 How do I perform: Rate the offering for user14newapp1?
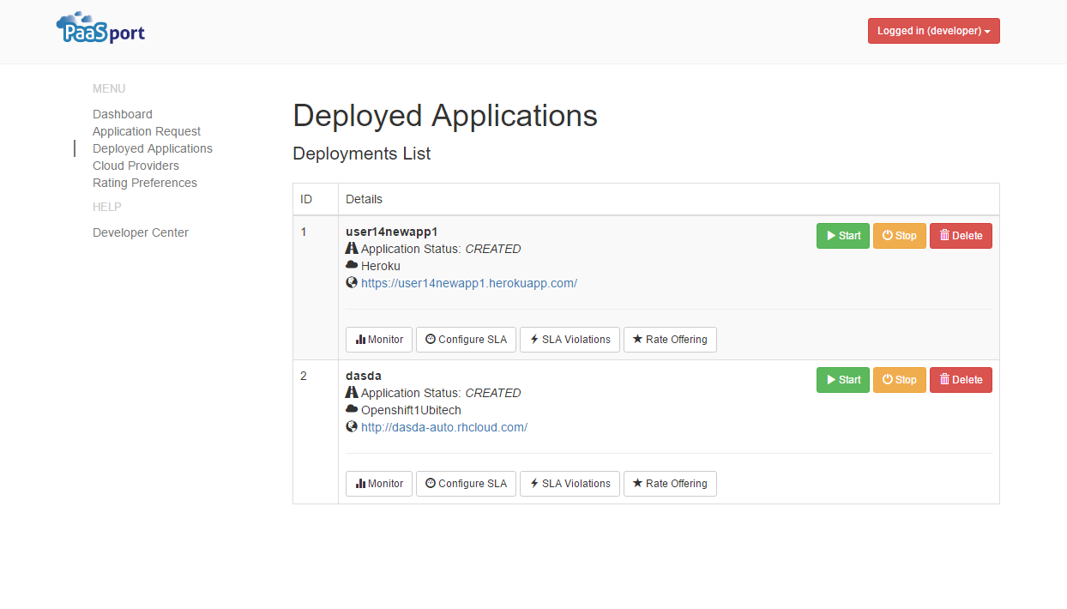[x=670, y=340]
